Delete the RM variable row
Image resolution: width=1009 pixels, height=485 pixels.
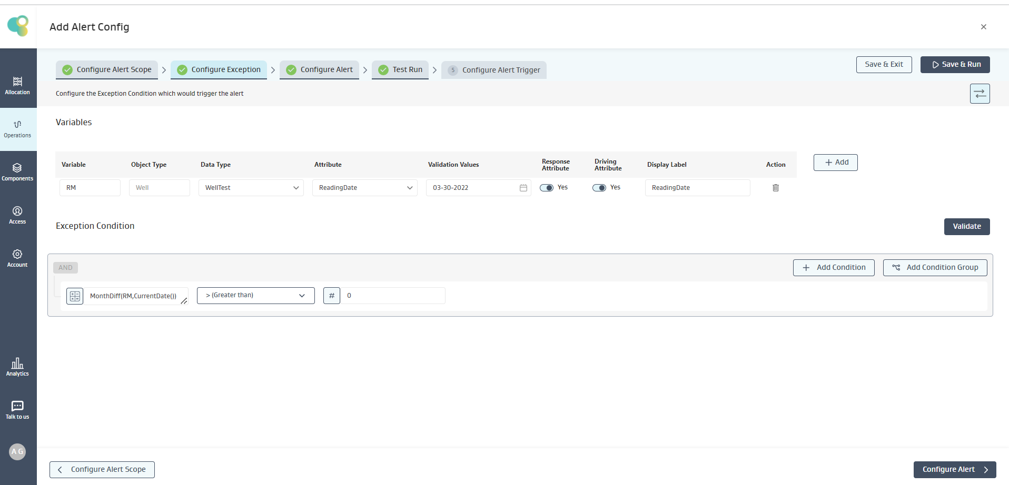(x=775, y=188)
